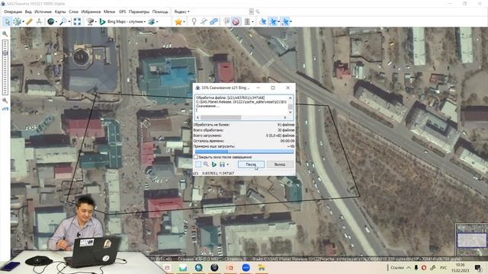Screen dimensions: 488x274
Task: Activate the magnifier zoom tool
Action: (x=63, y=21)
